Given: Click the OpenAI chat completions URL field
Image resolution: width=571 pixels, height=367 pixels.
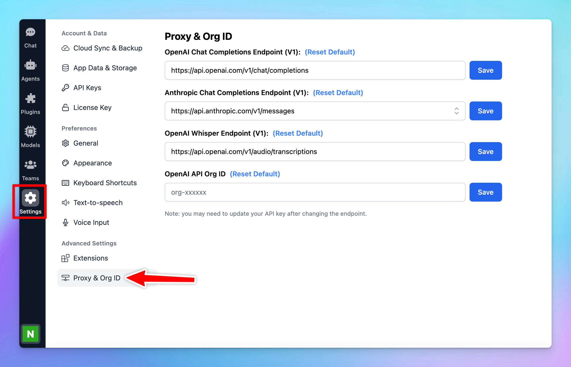Looking at the screenshot, I should coord(315,70).
